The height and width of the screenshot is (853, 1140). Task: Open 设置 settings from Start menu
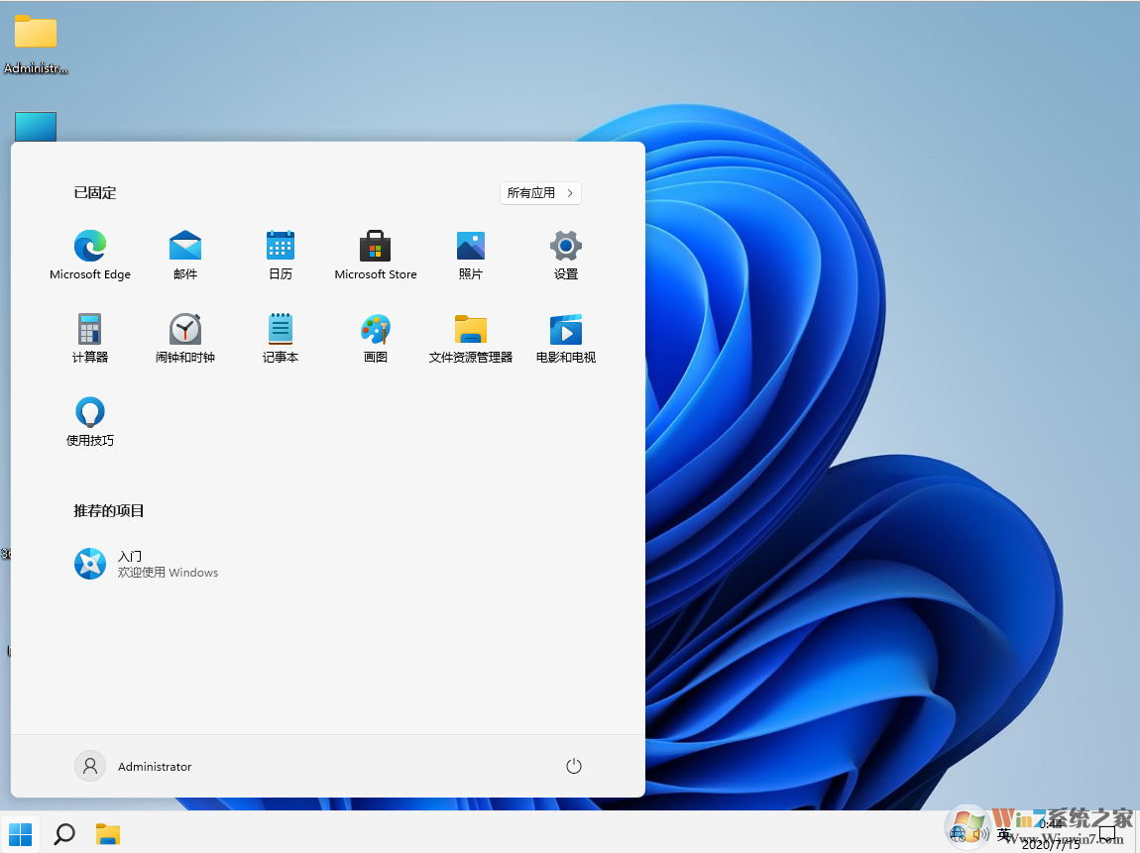point(566,255)
